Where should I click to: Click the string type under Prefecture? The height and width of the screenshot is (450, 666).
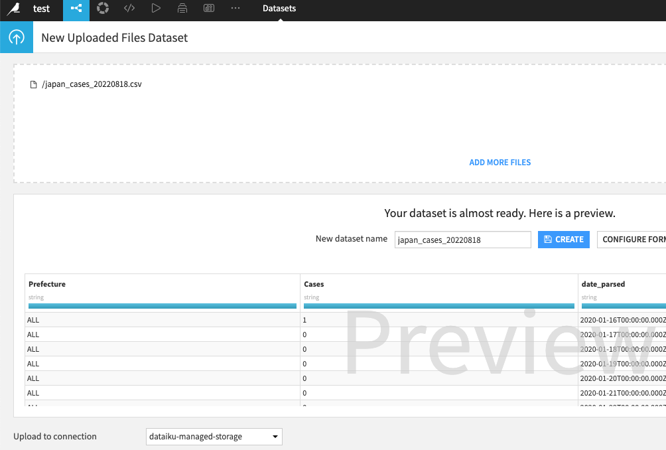[36, 297]
